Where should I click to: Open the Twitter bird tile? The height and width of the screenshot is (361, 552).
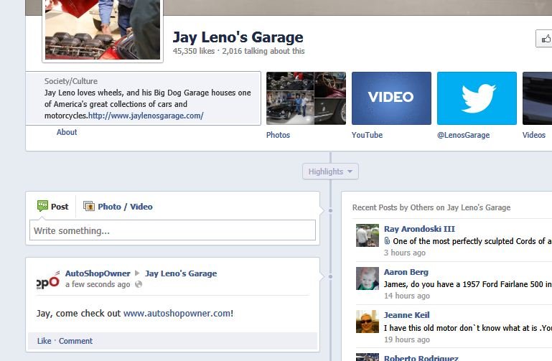click(x=477, y=98)
